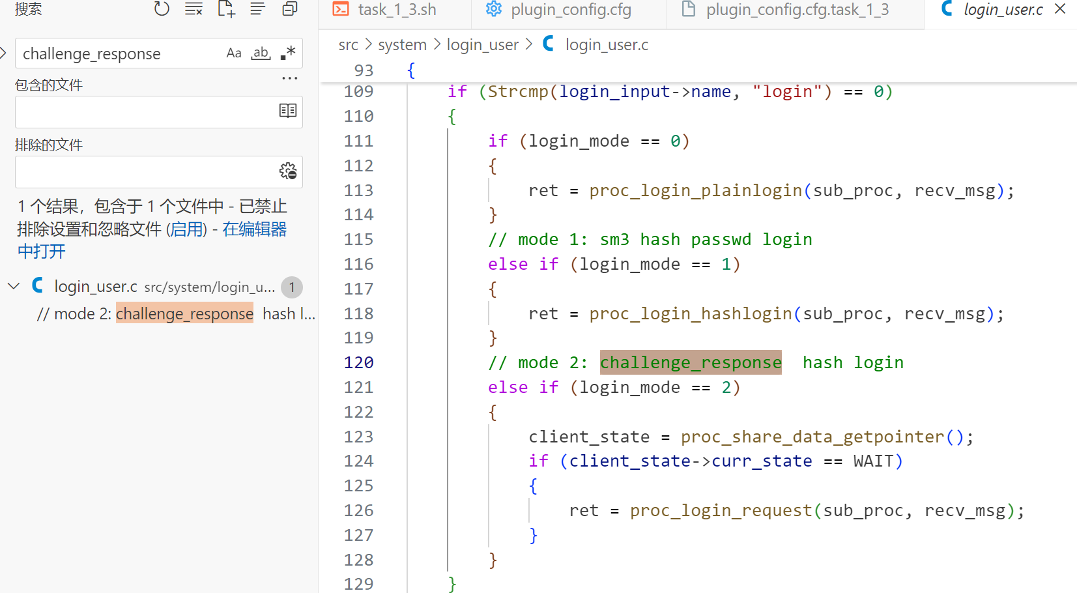This screenshot has height=593, width=1077.
Task: Click the C file icon in search results
Action: coord(37,285)
